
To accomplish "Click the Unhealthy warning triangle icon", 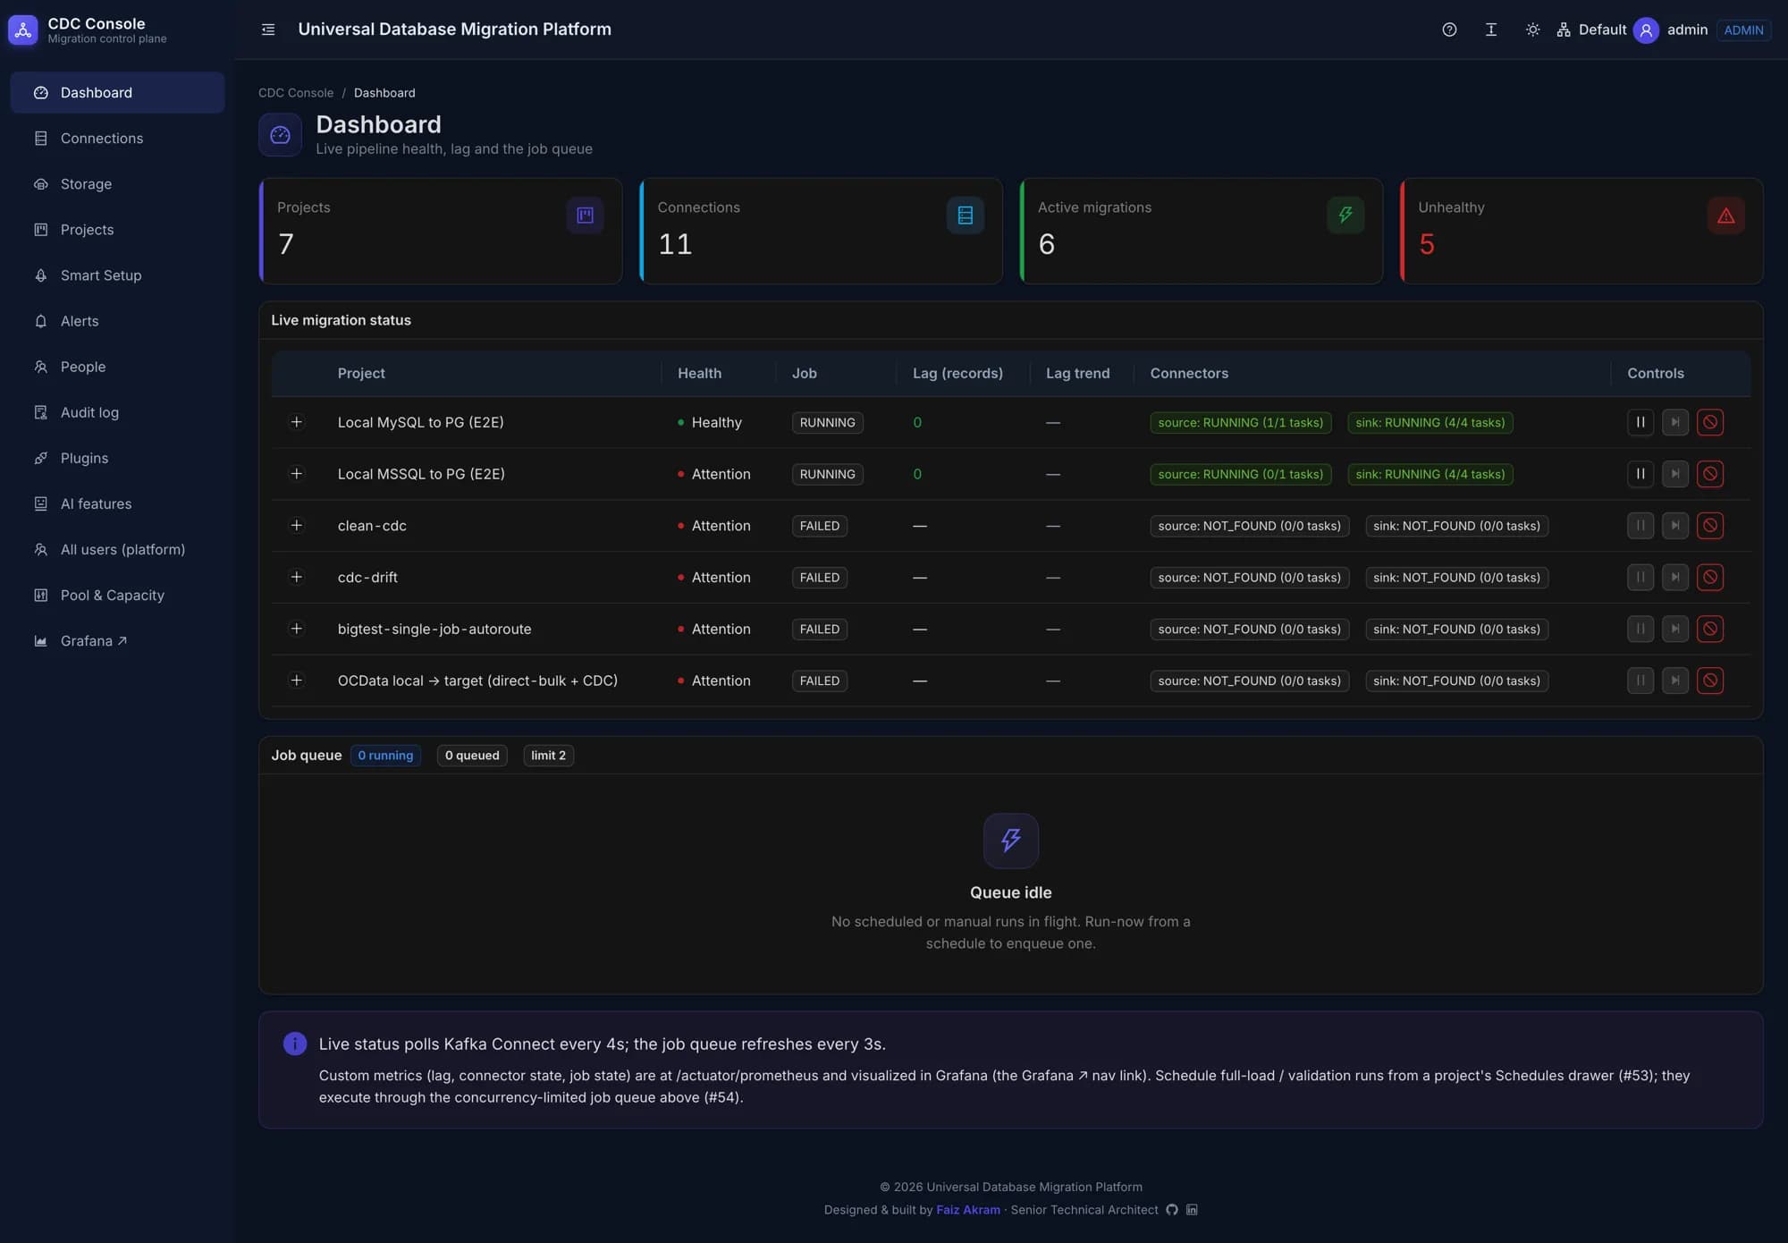I will 1725,216.
